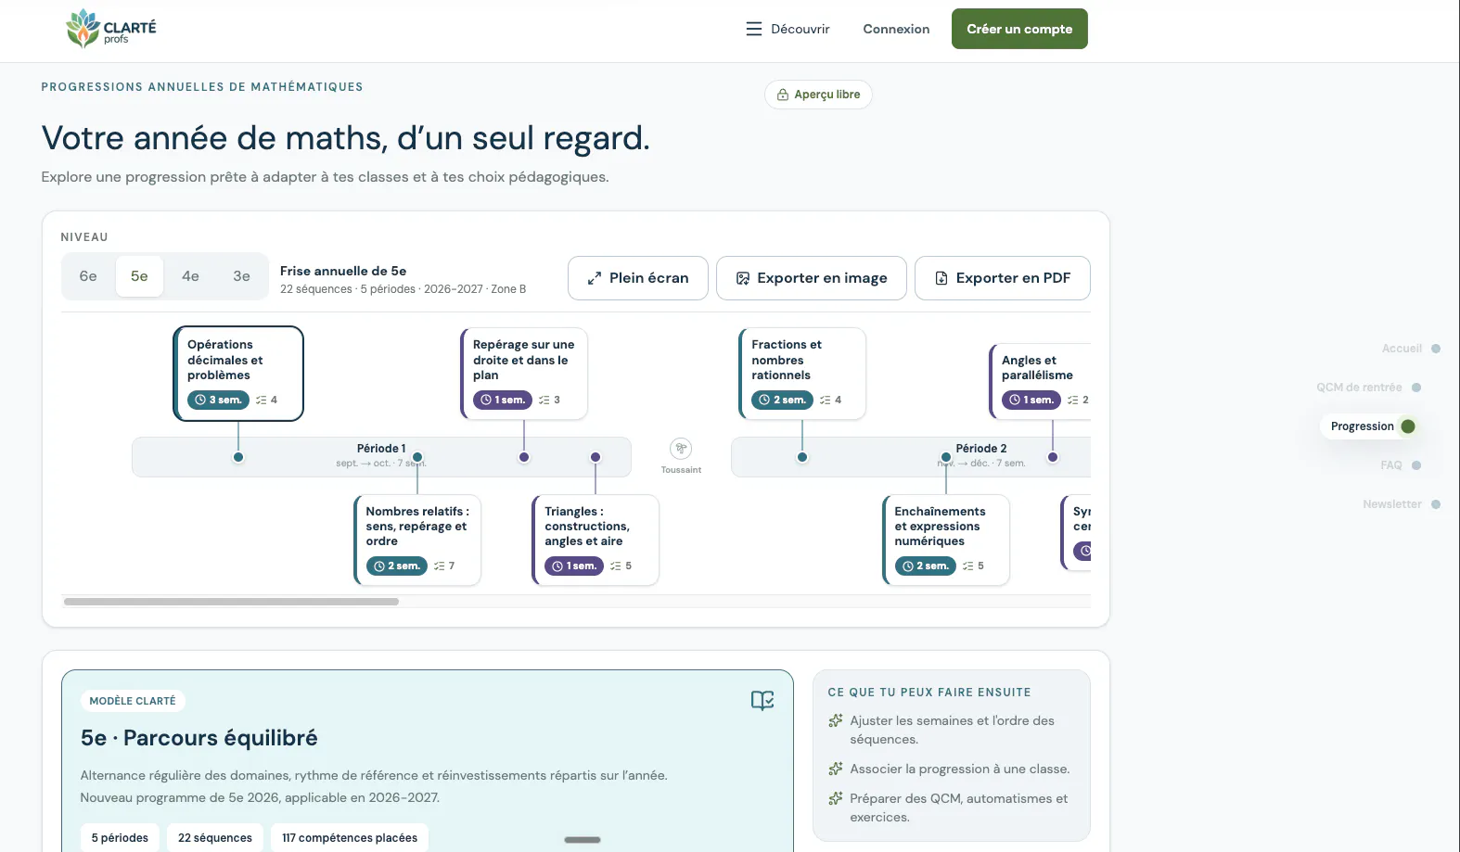The width and height of the screenshot is (1460, 852).
Task: Expand the Triangles constructions sequence card
Action: 596,540
